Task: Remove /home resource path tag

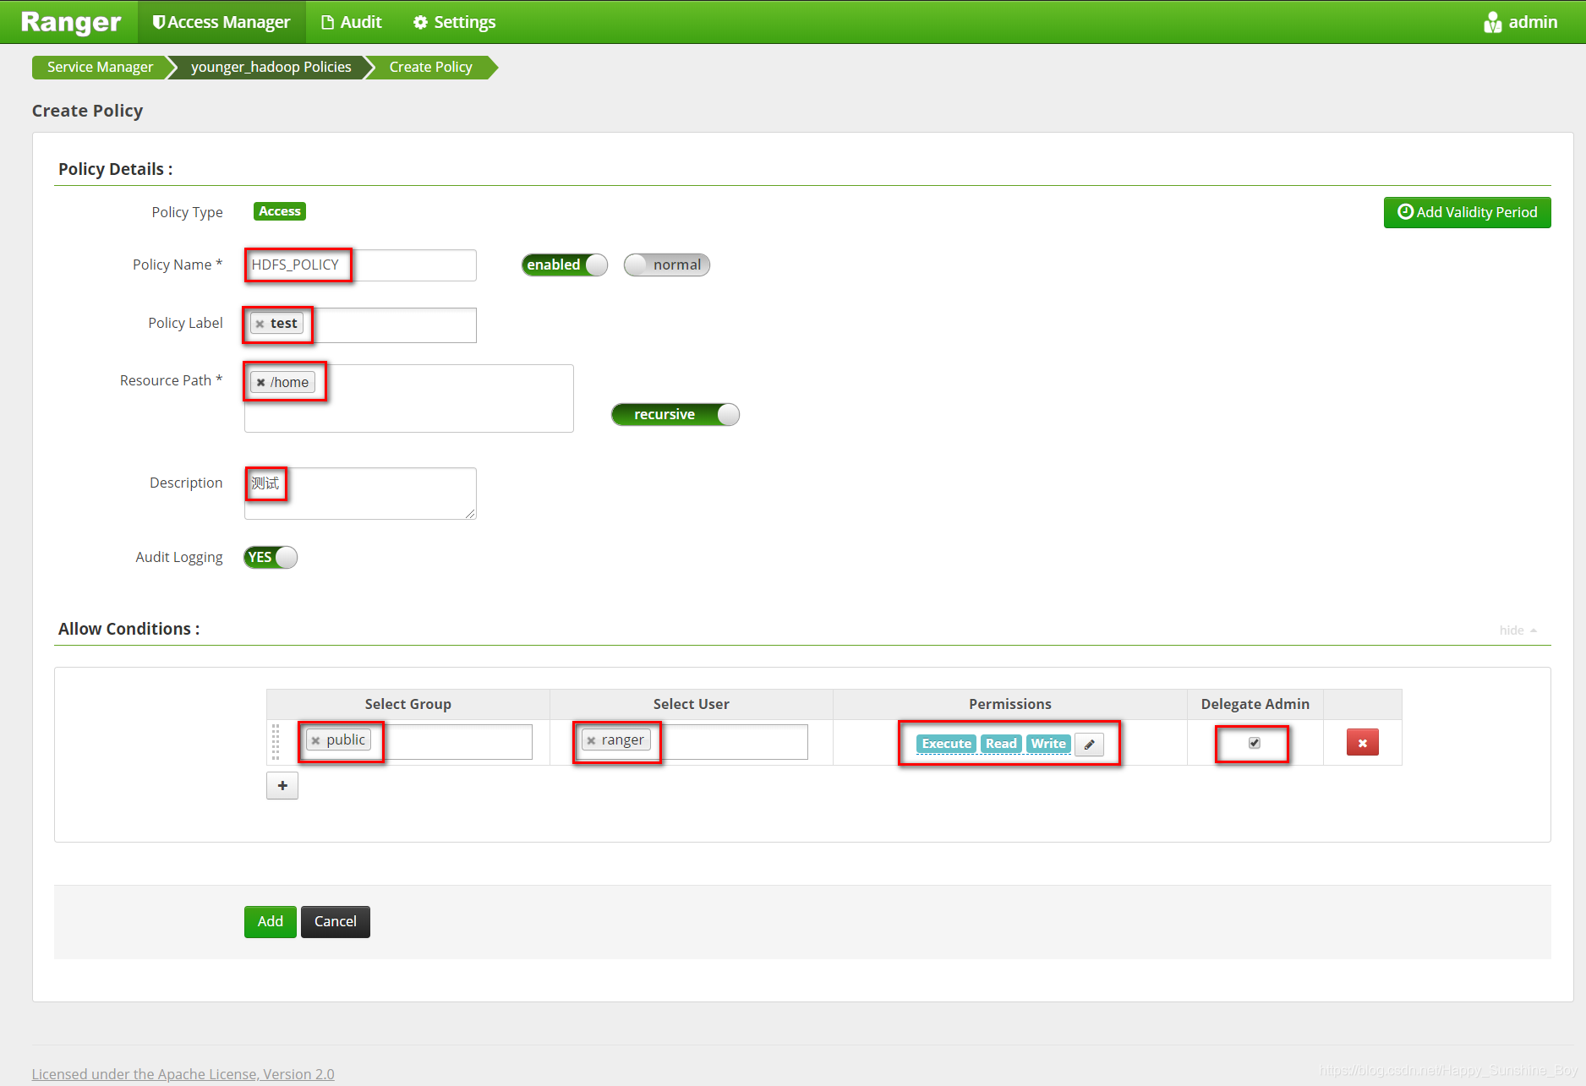Action: 261,382
